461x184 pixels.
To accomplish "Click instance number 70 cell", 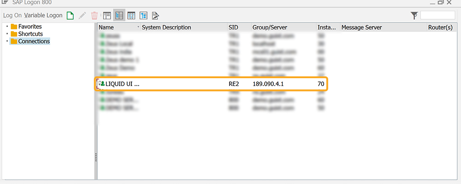I will click(x=321, y=84).
